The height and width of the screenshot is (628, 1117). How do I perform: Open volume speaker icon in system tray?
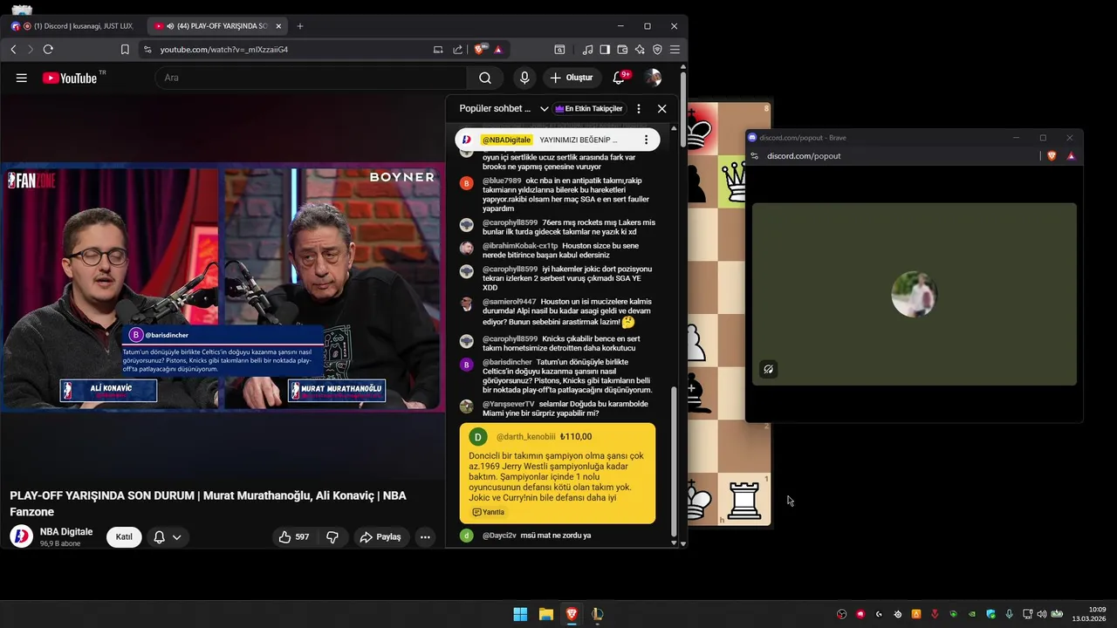[x=1041, y=614]
